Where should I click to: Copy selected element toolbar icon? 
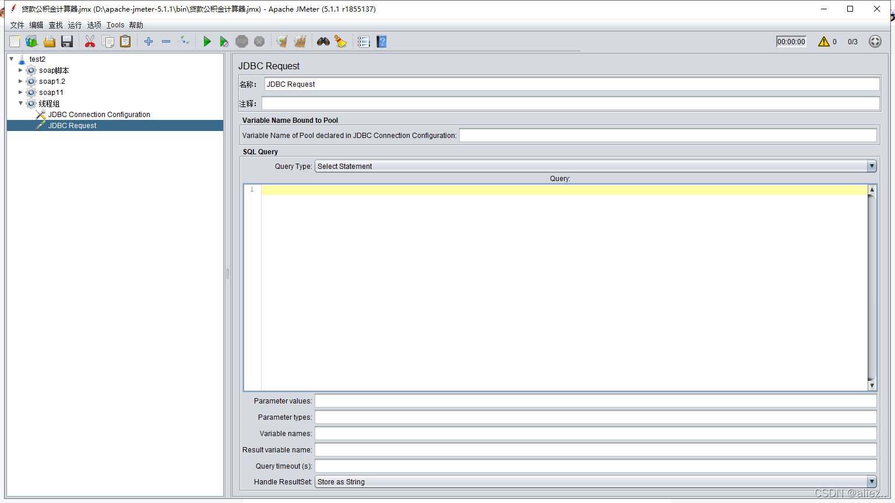point(108,41)
